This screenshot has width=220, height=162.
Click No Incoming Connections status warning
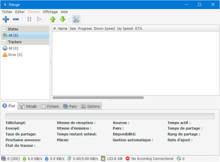click(149, 159)
